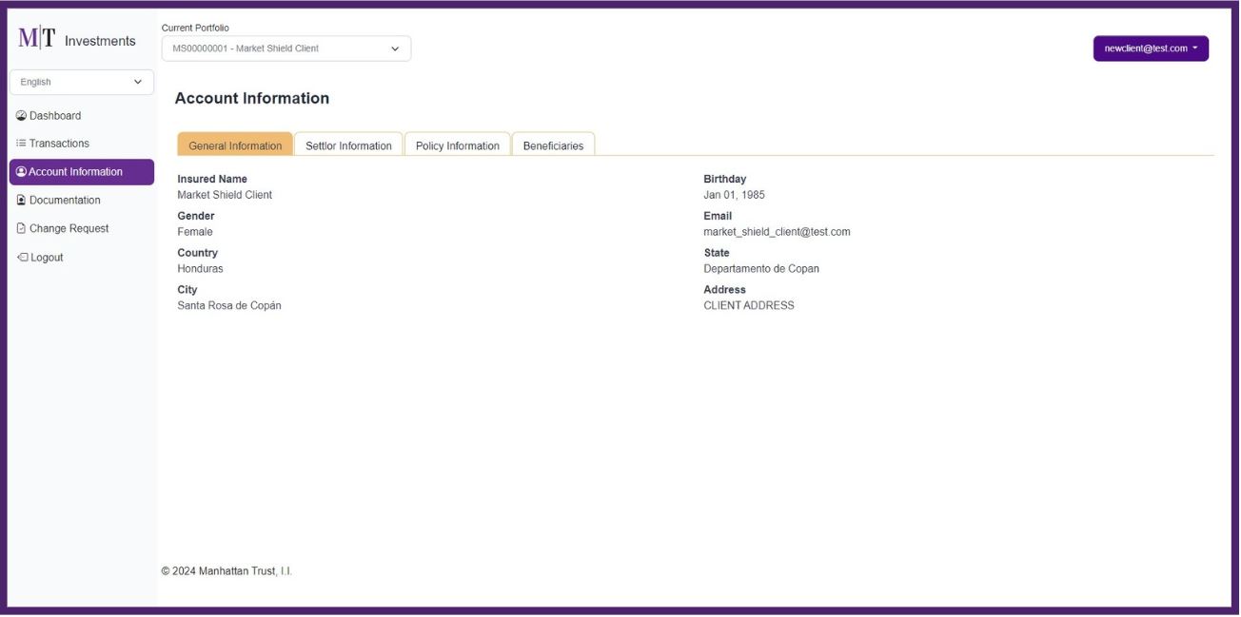
Task: Click the Change Request document icon
Action: (x=21, y=229)
